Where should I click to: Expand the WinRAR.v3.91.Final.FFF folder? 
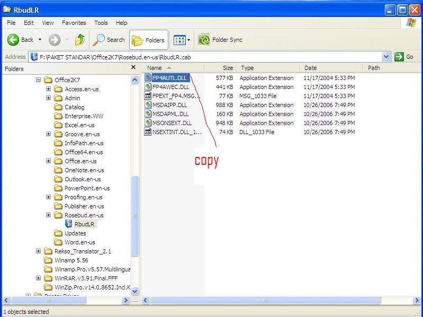click(38, 278)
